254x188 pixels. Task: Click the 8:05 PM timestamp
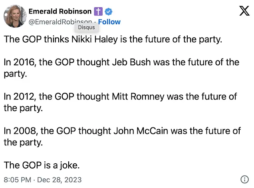[17, 180]
